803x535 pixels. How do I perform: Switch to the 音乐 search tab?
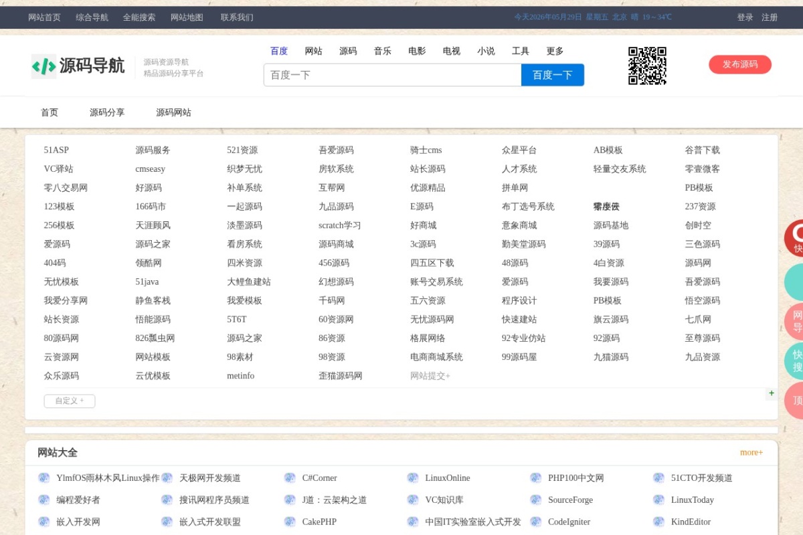pos(383,51)
